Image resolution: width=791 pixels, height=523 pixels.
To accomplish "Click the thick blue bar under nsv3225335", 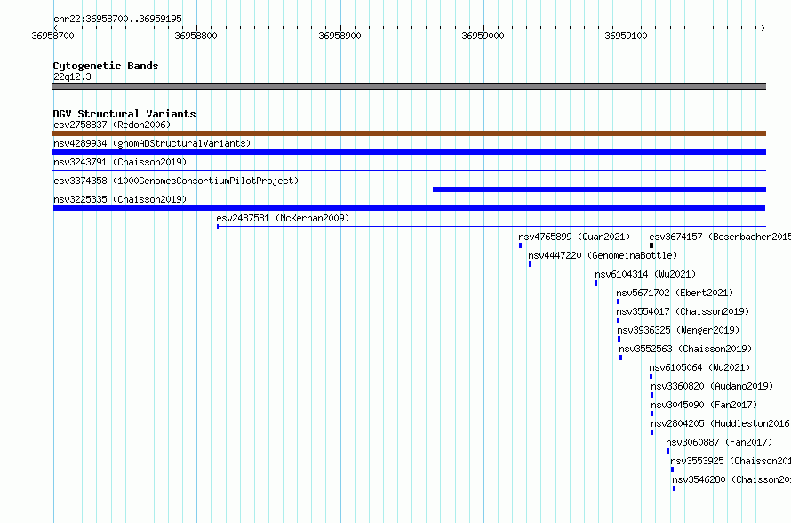I will pos(409,208).
